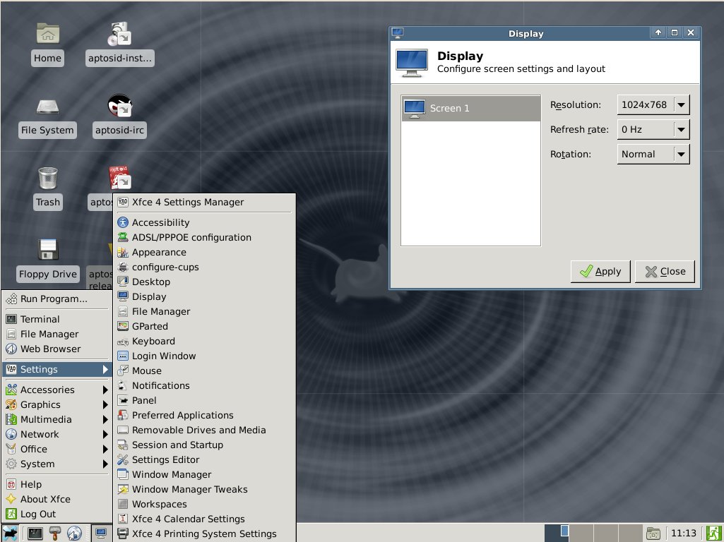
Task: Expand the Office submenu
Action: (x=57, y=449)
